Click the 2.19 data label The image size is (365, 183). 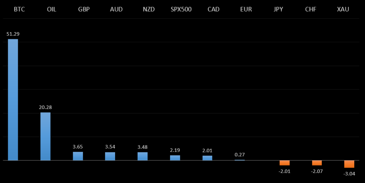[x=175, y=150]
